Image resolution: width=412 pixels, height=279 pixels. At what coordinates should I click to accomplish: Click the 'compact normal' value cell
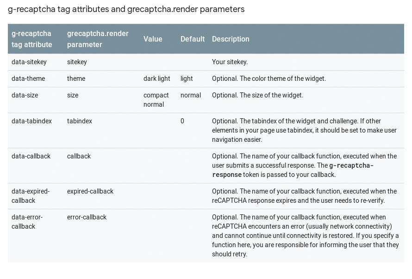pos(156,100)
